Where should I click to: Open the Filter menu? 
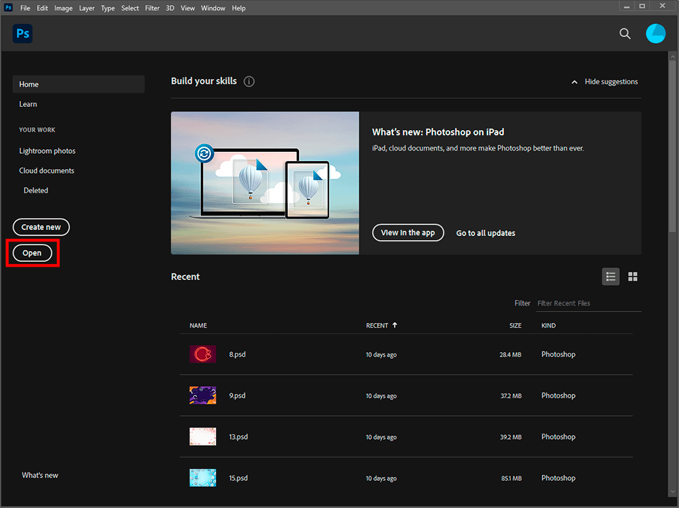coord(152,8)
